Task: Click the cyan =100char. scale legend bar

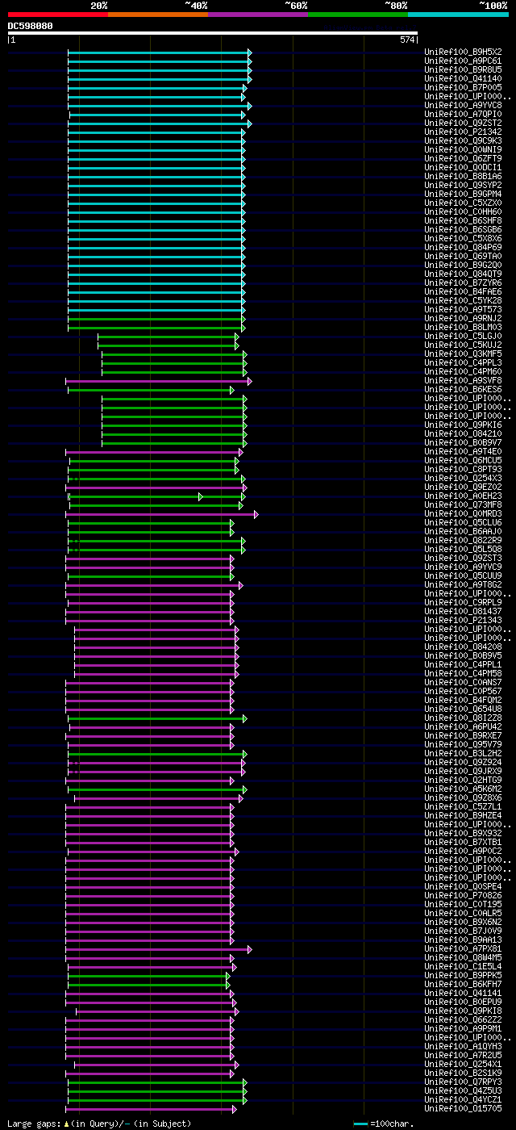Action: (360, 1124)
